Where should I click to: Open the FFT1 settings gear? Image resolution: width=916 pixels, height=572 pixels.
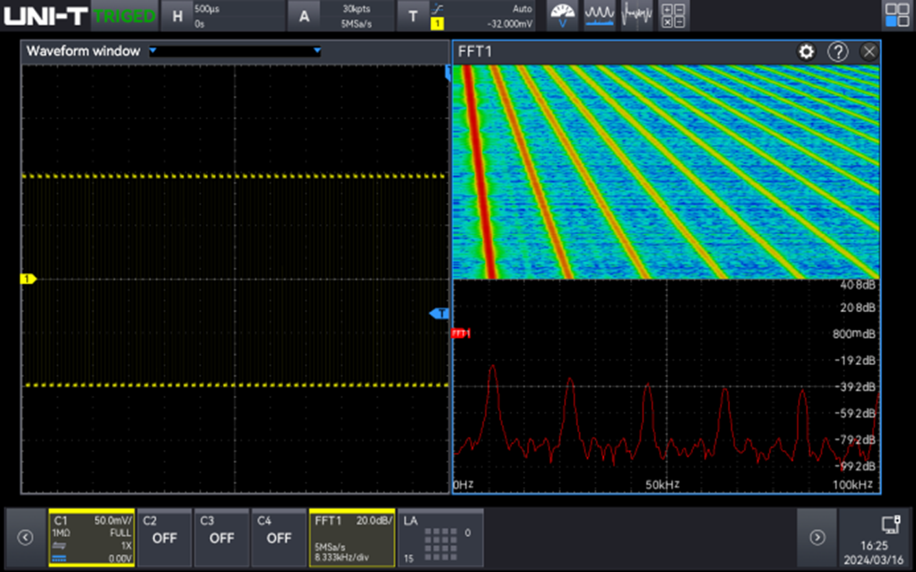pyautogui.click(x=806, y=51)
